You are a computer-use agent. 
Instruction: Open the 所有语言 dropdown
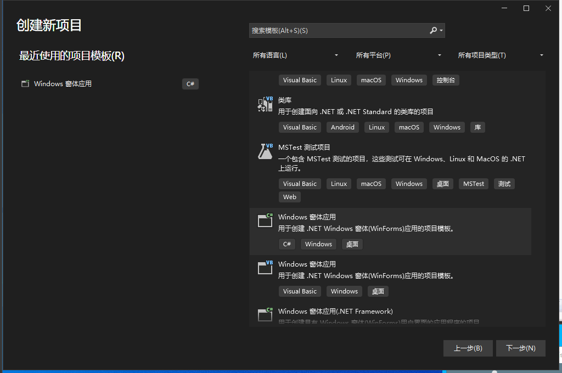pyautogui.click(x=295, y=55)
